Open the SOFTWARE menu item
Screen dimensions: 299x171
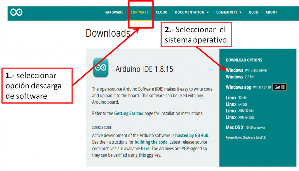point(140,12)
